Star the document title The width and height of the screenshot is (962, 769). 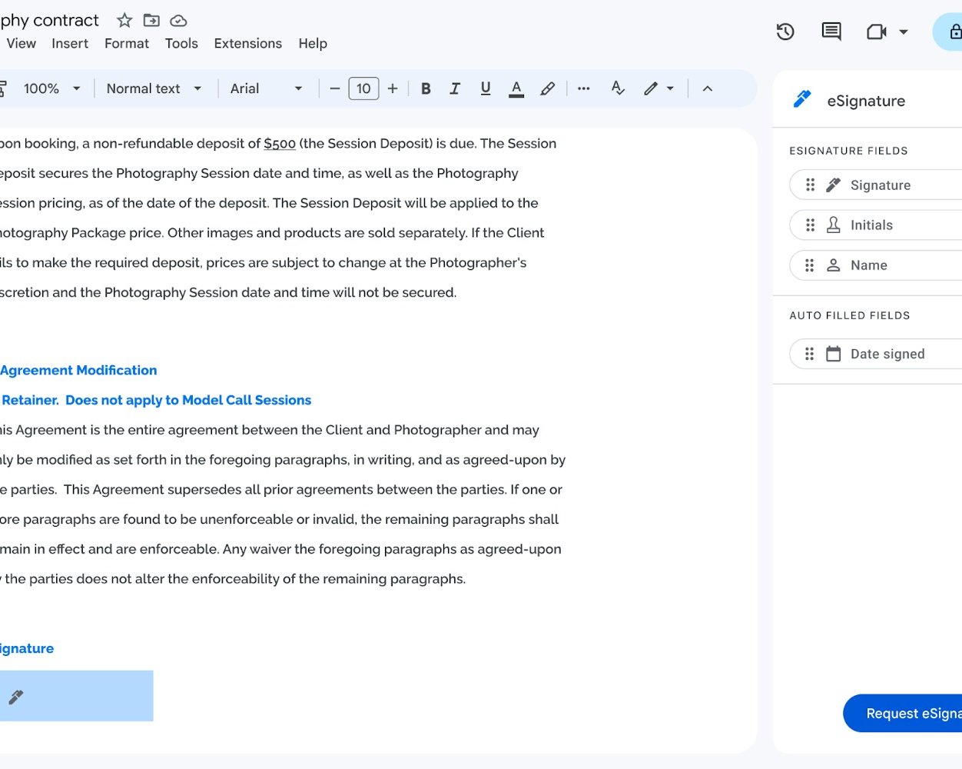(124, 21)
